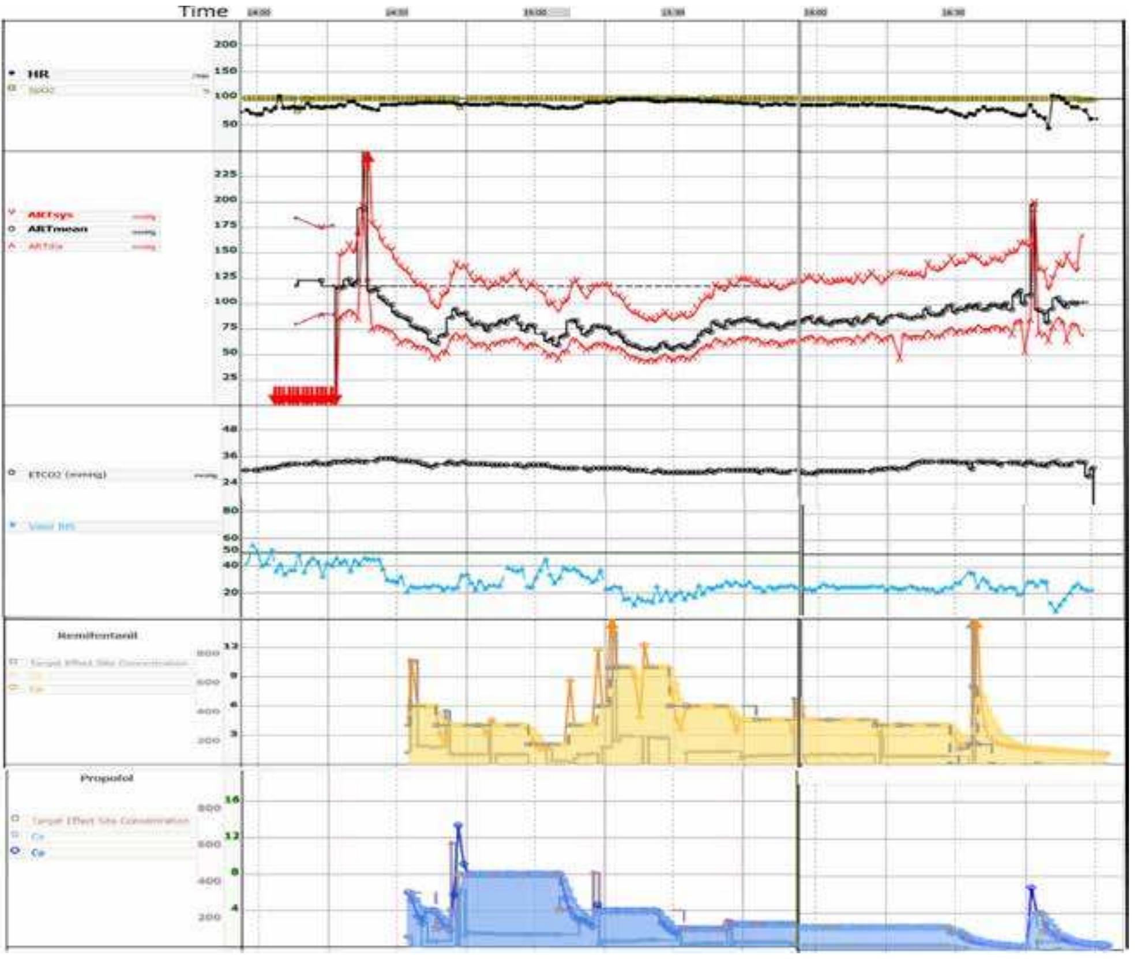This screenshot has width=1141, height=959.
Task: Click the red off-scale up arrow on the ART peak
Action: pos(367,159)
